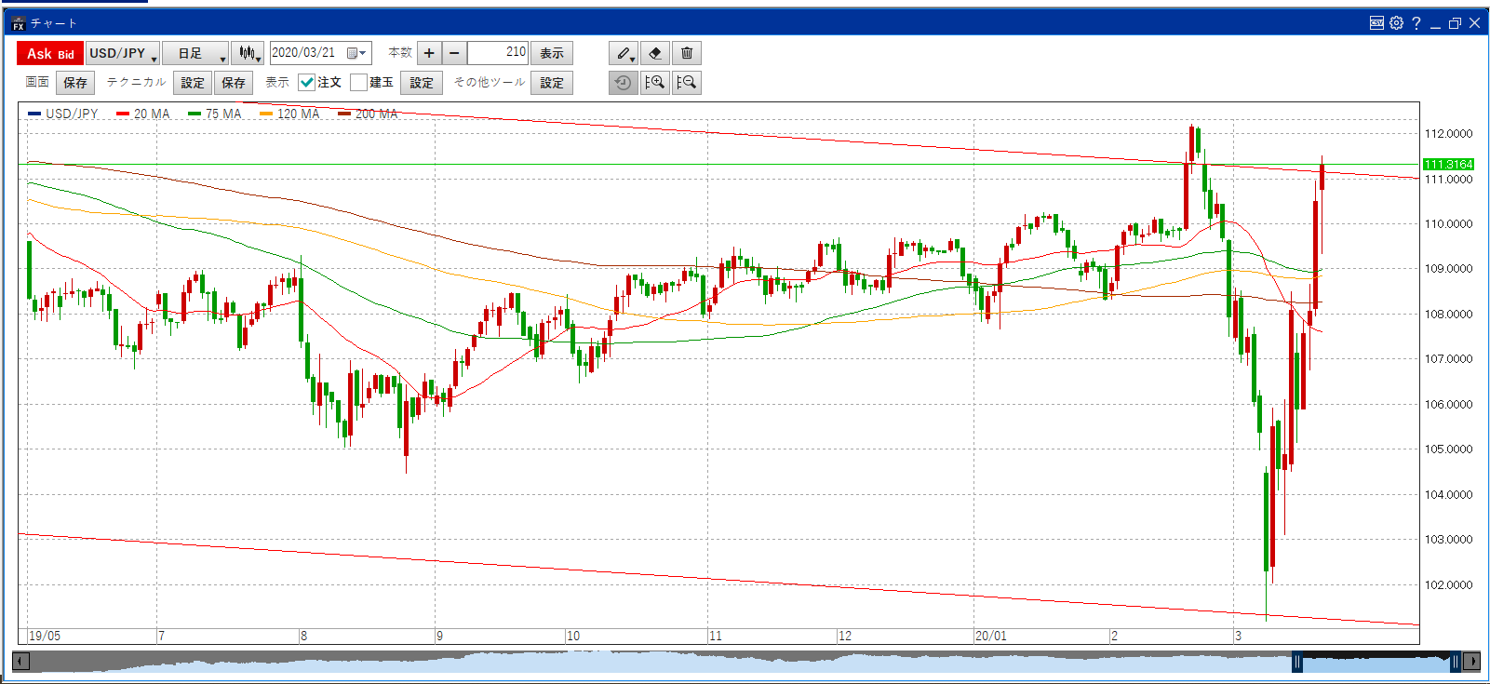Click the right range slider handle
This screenshot has width=1490, height=684.
[1455, 662]
